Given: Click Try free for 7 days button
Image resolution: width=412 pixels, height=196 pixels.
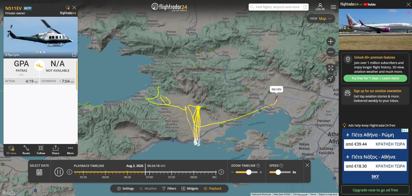Looking at the screenshot, I should [375, 78].
